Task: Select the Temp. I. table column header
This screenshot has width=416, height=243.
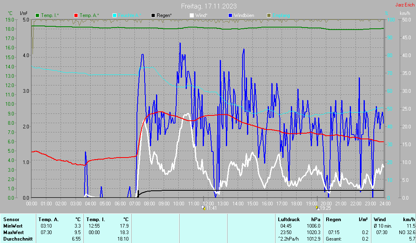Action: pyautogui.click(x=96, y=220)
